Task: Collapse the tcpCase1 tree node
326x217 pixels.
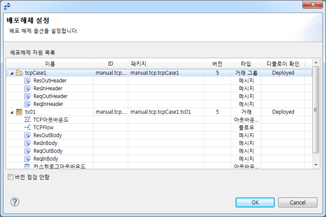Action: tap(12, 73)
